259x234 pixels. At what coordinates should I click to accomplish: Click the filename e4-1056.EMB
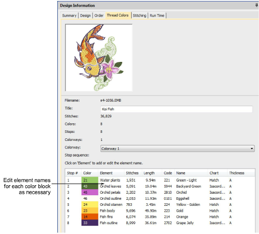tap(111, 100)
